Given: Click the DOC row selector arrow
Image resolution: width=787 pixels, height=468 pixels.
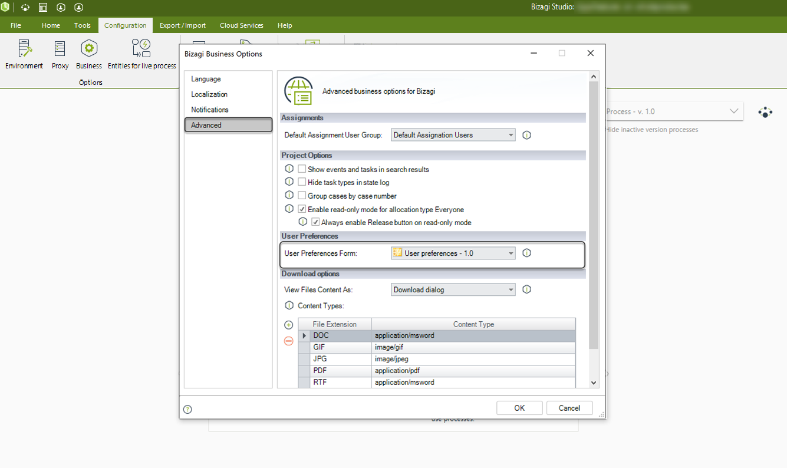Looking at the screenshot, I should coord(304,335).
